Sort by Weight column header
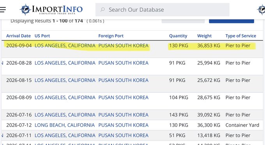265x145 pixels. tap(204, 36)
